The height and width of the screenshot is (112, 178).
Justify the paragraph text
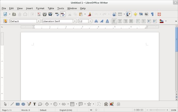click(x=131, y=21)
